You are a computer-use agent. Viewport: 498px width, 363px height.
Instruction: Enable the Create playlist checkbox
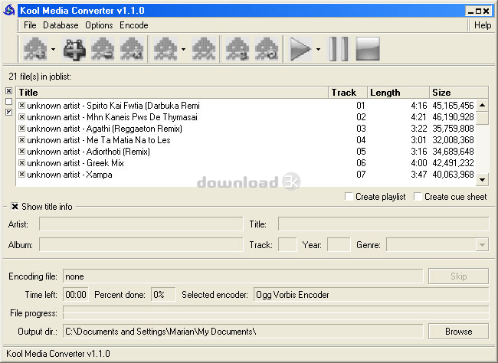pyautogui.click(x=349, y=197)
